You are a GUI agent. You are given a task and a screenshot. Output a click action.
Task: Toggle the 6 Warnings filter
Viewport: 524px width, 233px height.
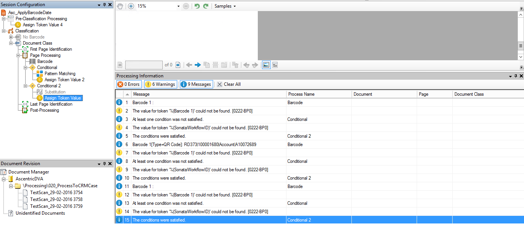coord(160,84)
